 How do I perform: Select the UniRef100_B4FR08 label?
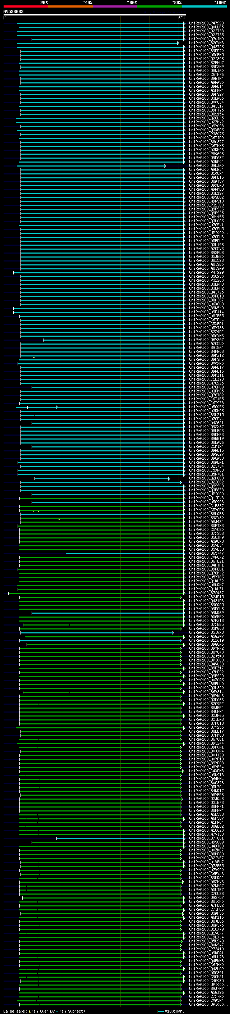[206, 351]
